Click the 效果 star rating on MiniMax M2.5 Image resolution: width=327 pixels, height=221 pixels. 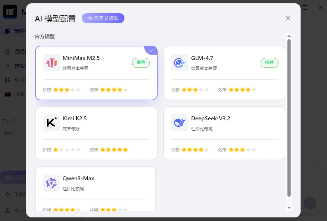coord(114,90)
